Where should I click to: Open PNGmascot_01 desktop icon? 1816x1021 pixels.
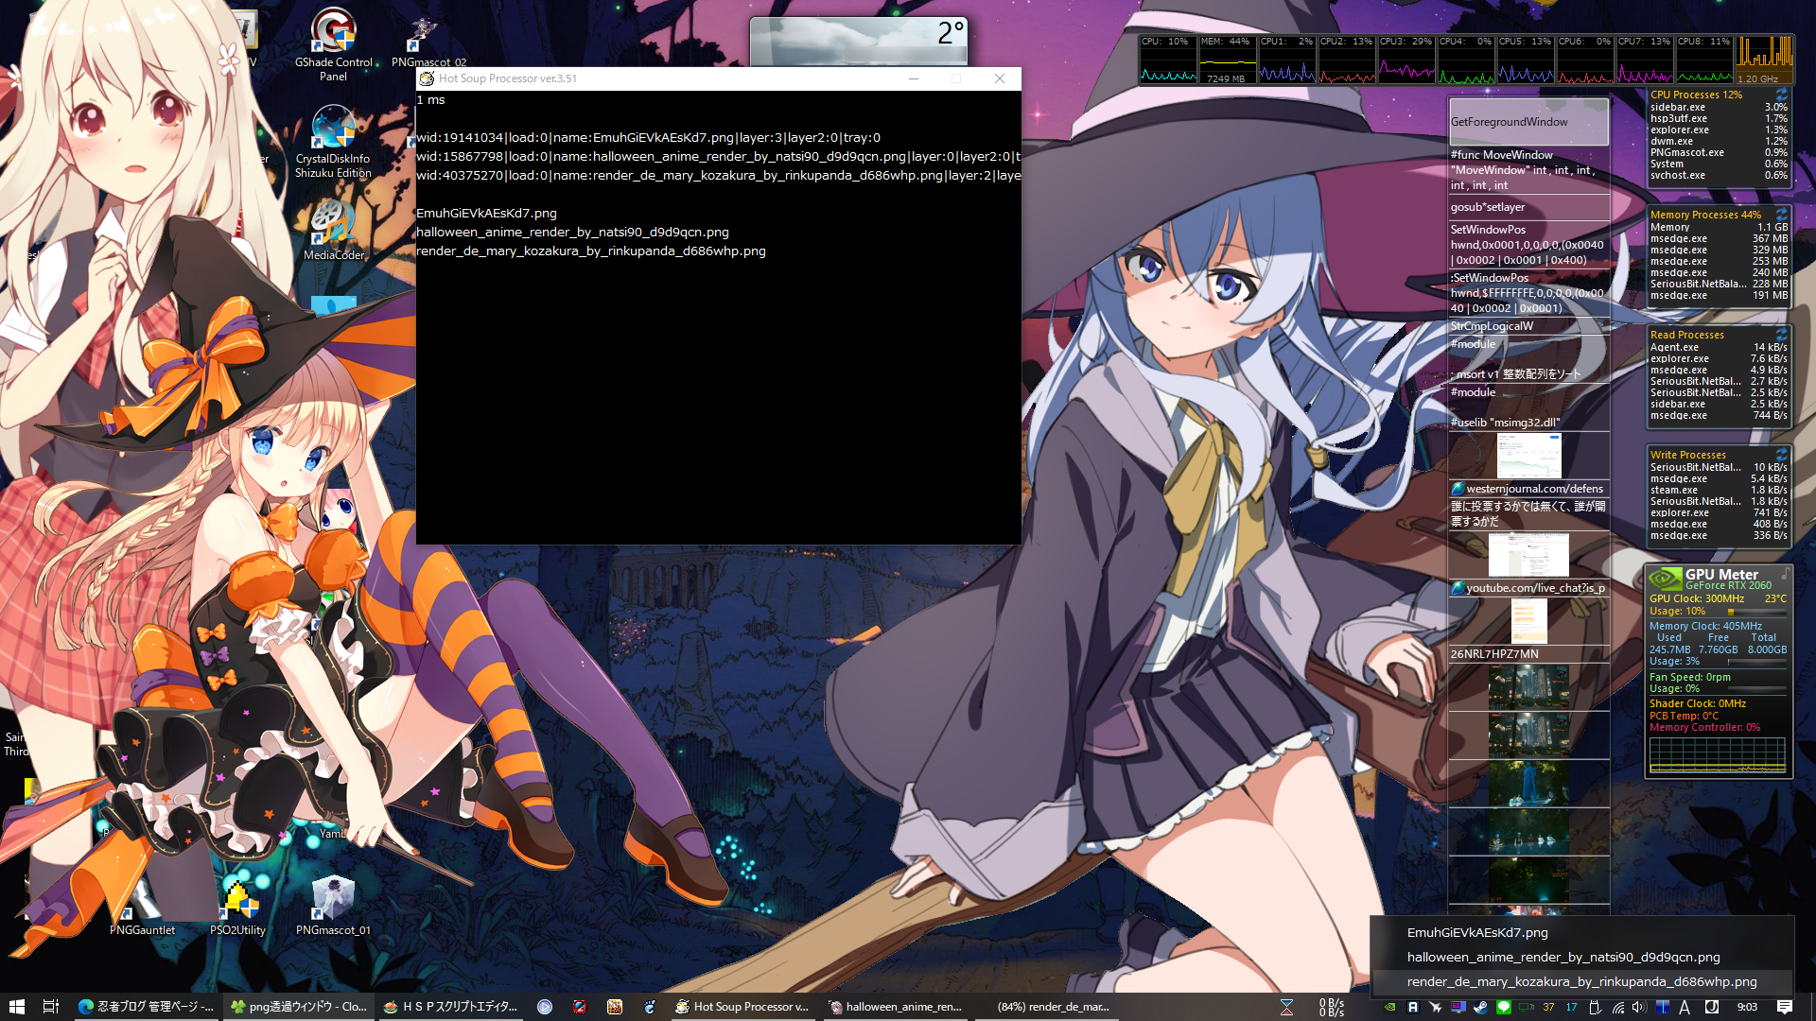333,903
